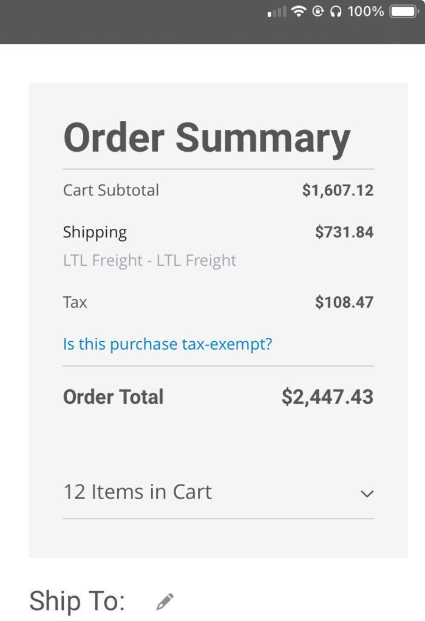The width and height of the screenshot is (425, 621).
Task: Click the Shipping cost $731.84
Action: [x=344, y=232]
